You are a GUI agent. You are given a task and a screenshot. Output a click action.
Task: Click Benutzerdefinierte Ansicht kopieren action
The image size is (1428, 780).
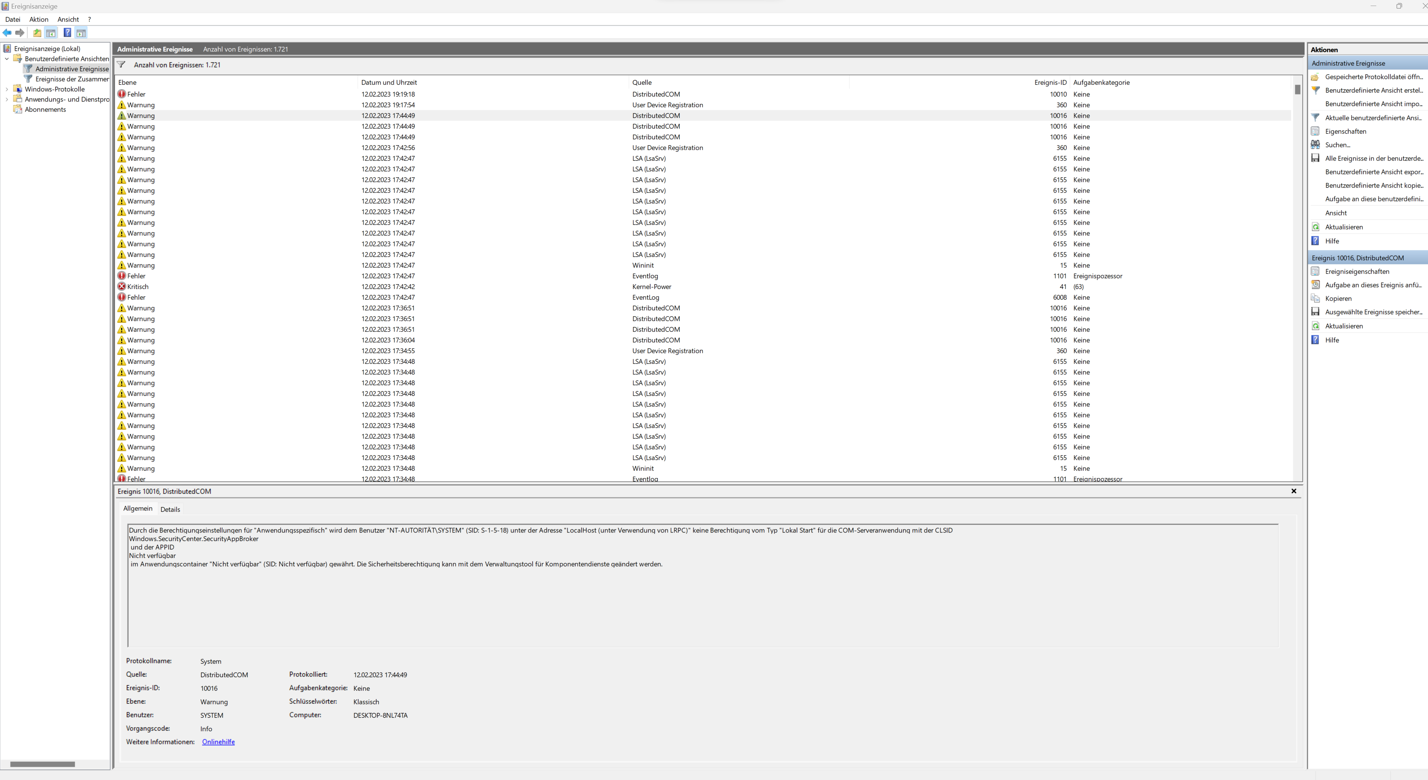(x=1374, y=186)
